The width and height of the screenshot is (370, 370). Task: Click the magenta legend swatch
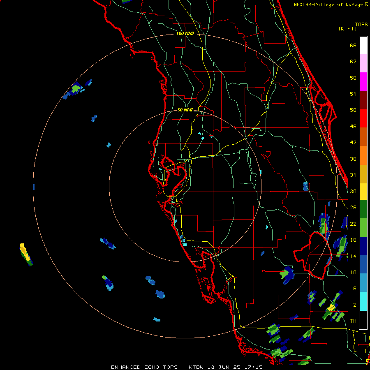(363, 82)
